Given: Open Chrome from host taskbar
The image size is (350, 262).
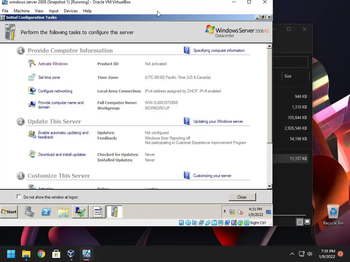Looking at the screenshot, I should (41, 254).
